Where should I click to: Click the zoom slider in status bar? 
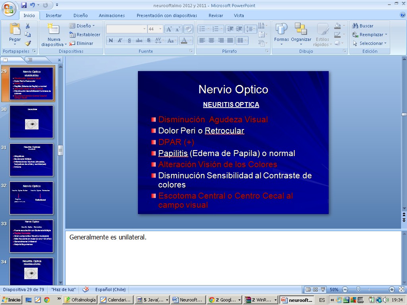358,290
